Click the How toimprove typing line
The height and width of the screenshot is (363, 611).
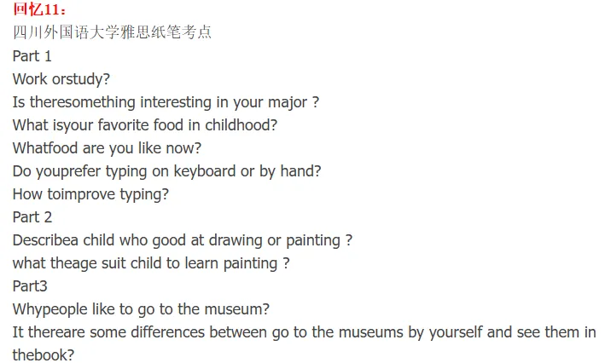coord(90,194)
